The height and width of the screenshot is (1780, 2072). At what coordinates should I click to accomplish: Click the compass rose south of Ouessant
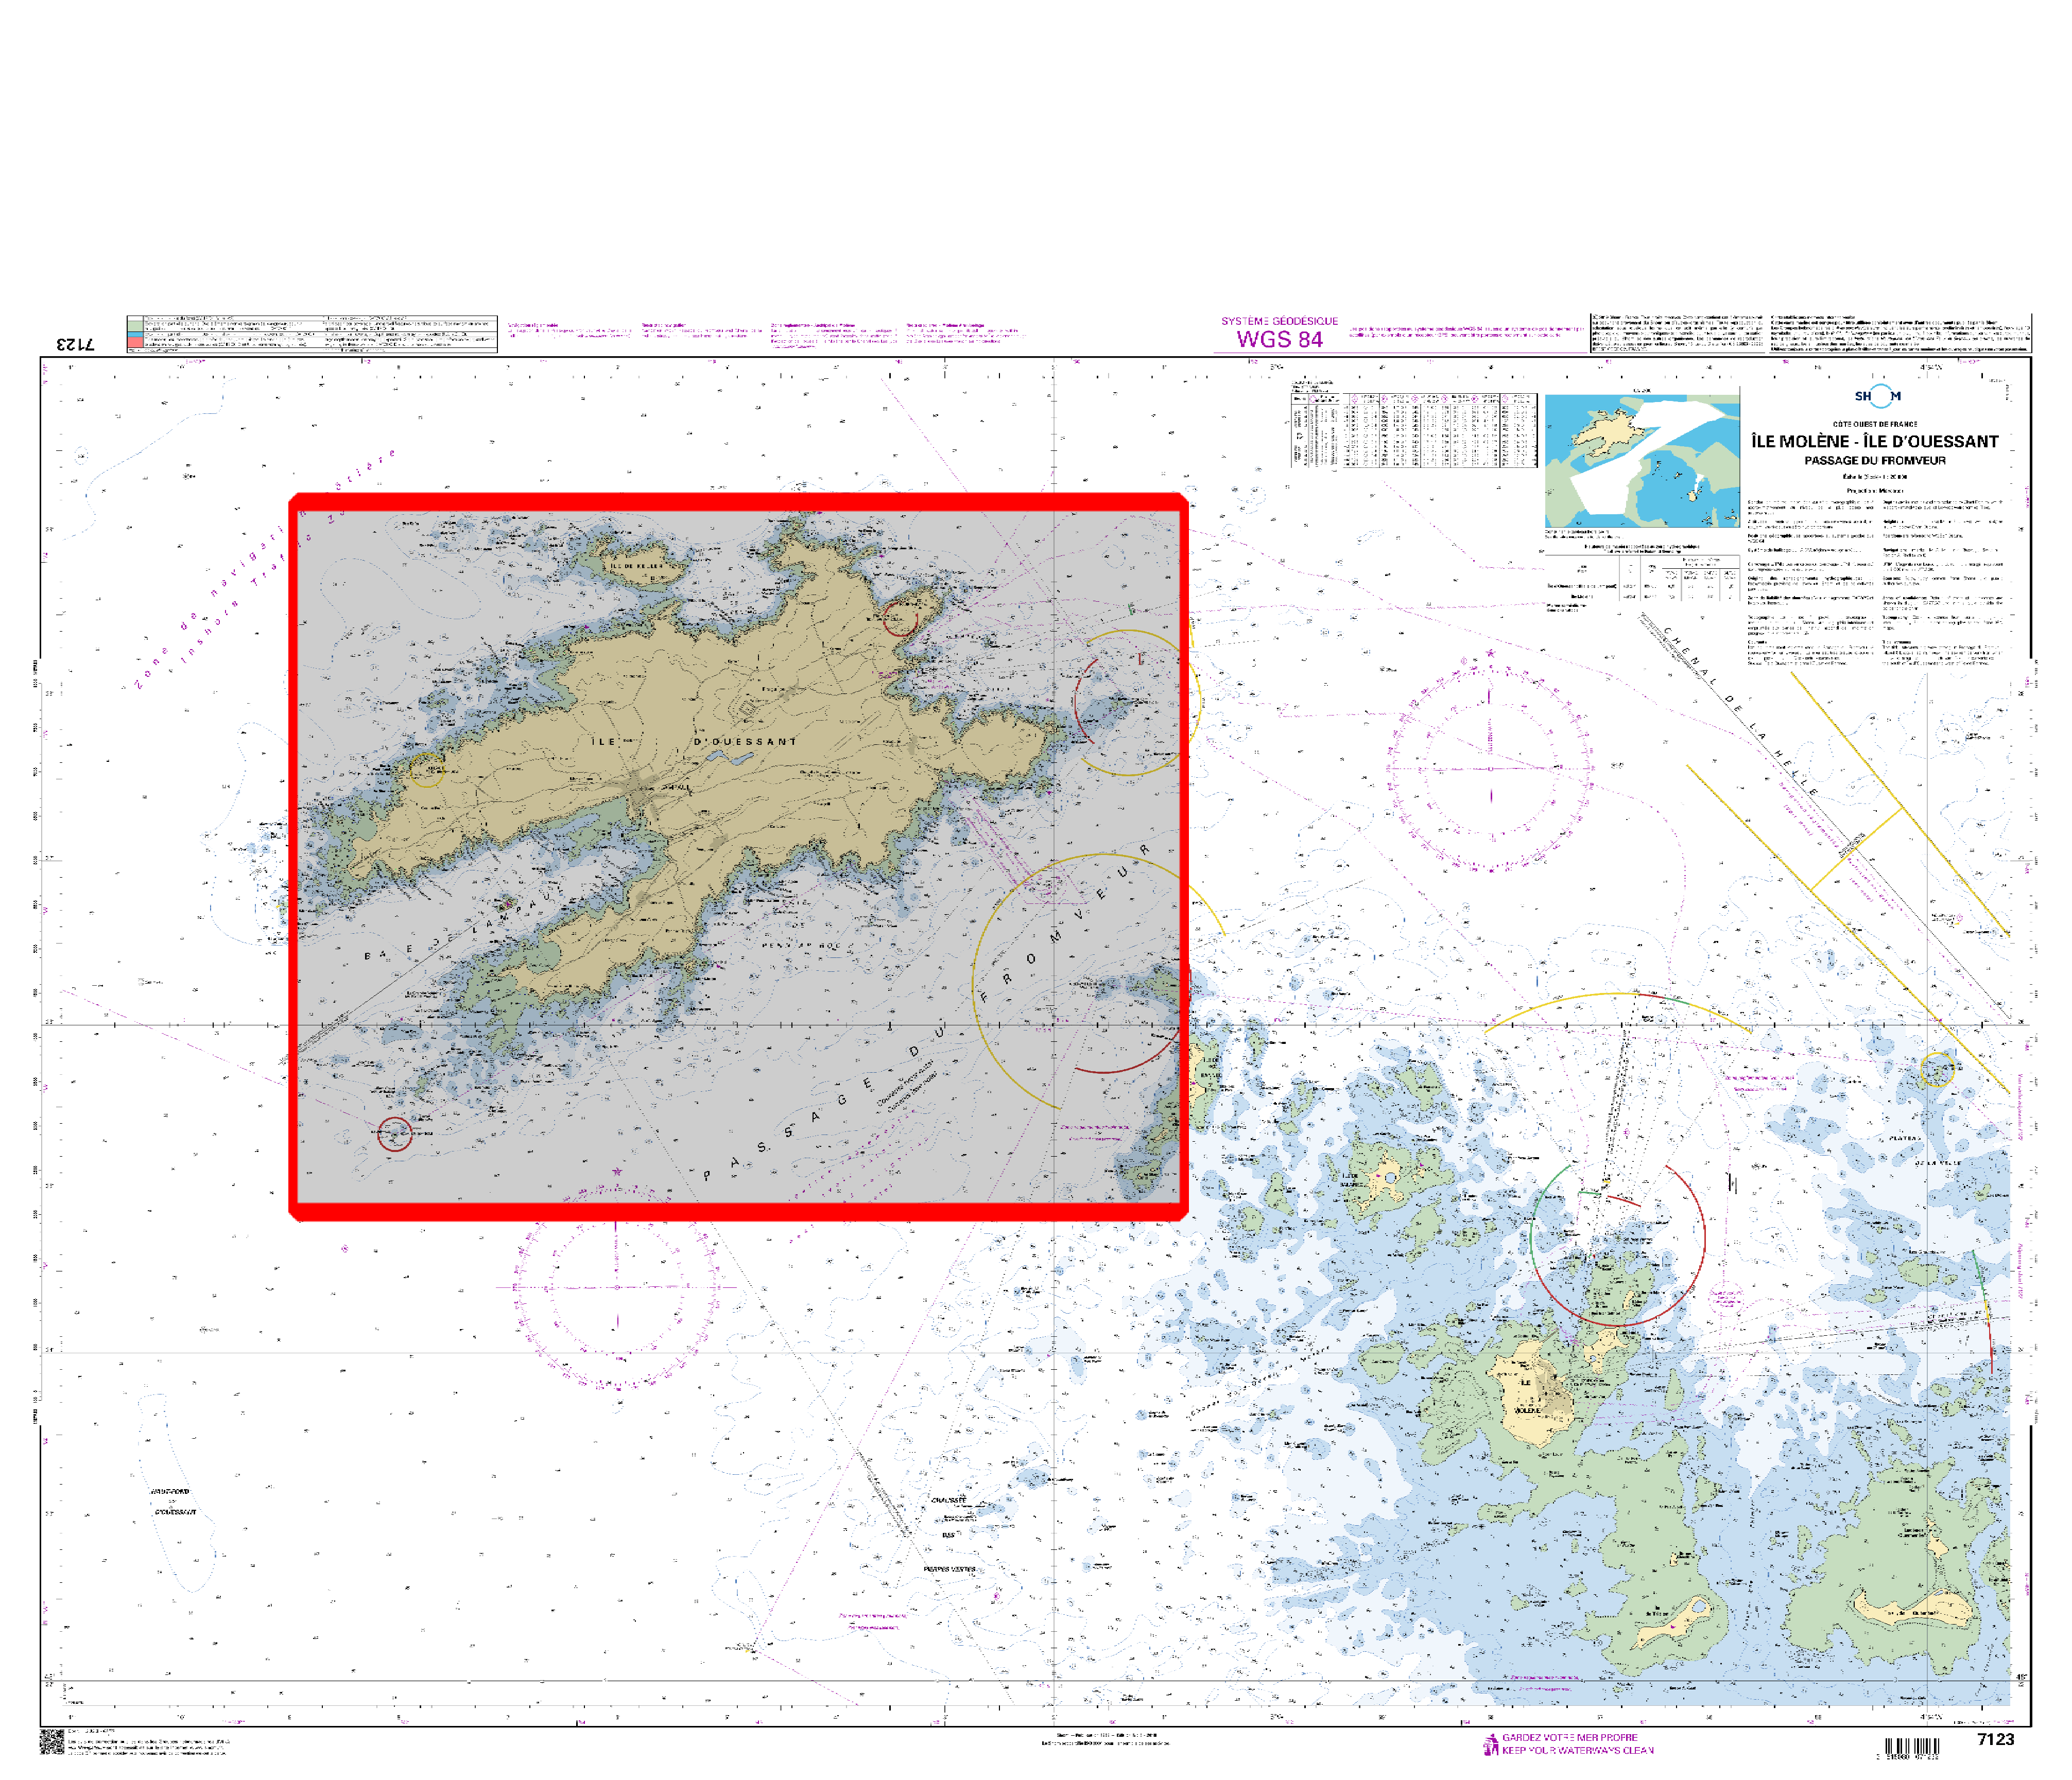617,1287
